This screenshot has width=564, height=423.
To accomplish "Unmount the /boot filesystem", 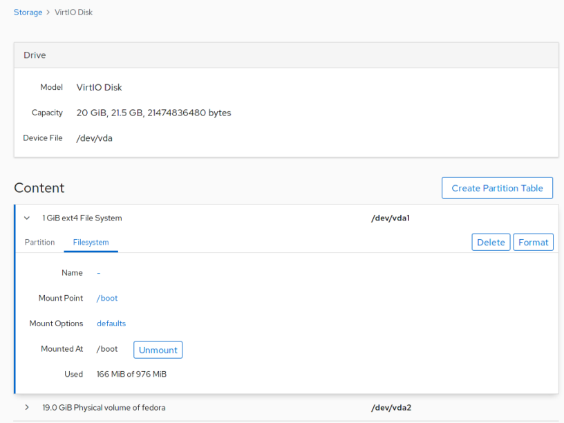I will (158, 349).
